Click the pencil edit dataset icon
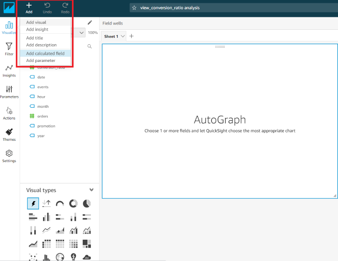 (x=90, y=23)
